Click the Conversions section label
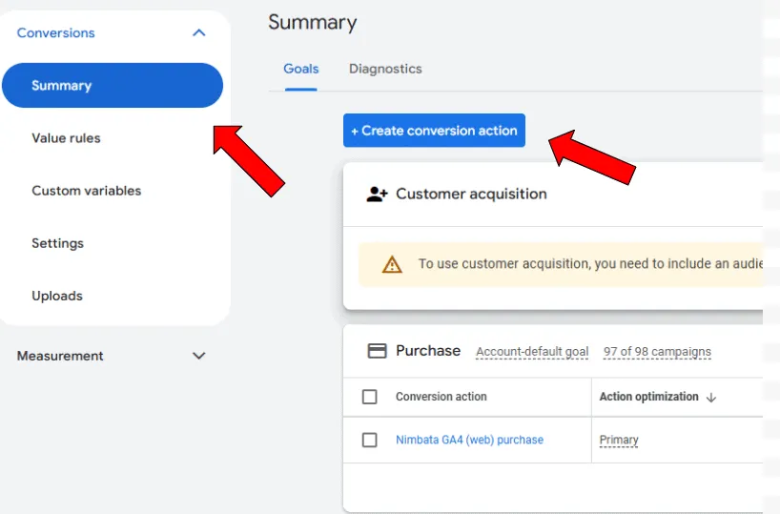Viewport: 780px width, 514px height. coord(55,32)
